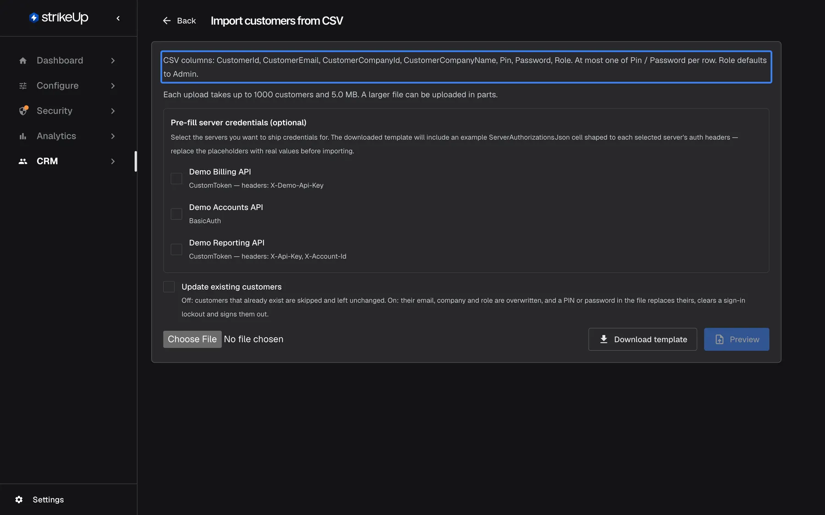The image size is (825, 515).
Task: Click the 'Demo Reporting API' label
Action: [x=227, y=243]
